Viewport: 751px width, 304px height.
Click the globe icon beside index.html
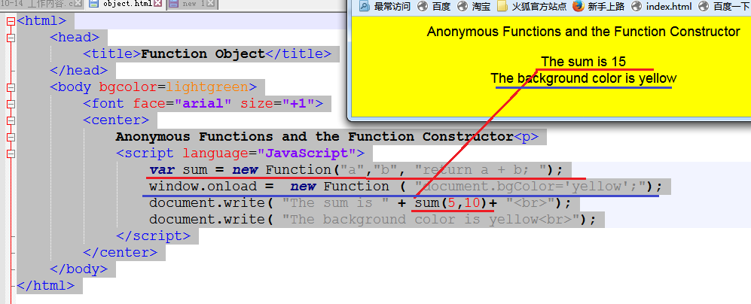637,6
